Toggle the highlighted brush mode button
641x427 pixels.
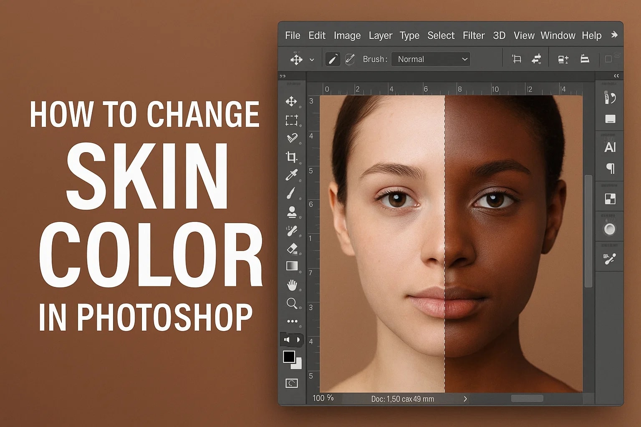click(333, 59)
